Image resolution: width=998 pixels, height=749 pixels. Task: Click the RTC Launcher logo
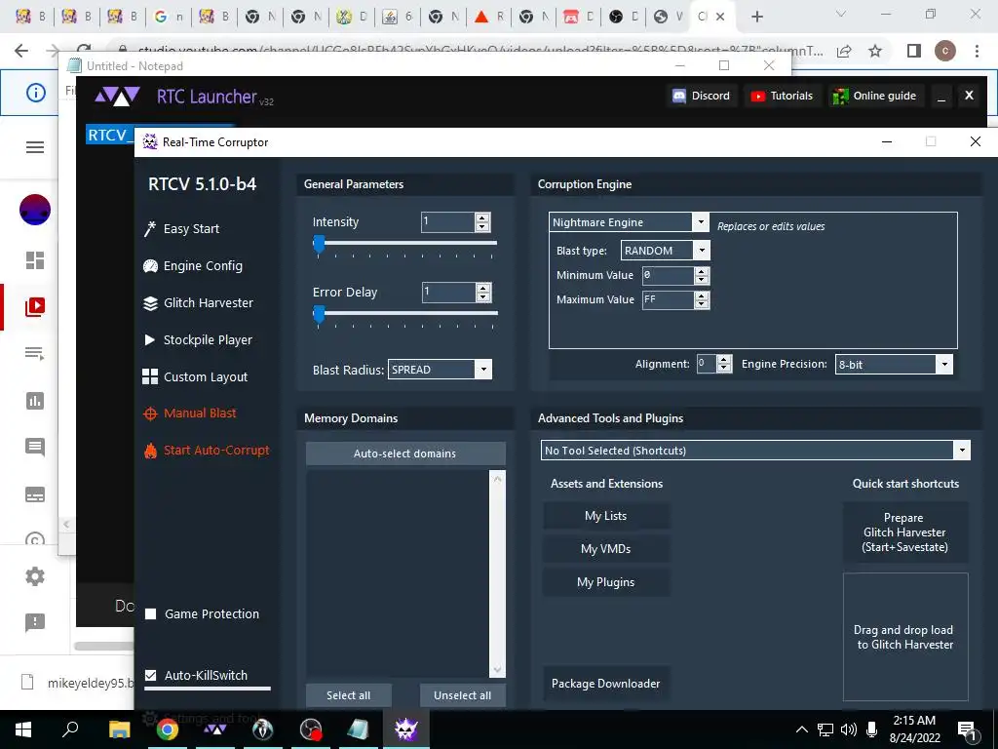point(117,97)
